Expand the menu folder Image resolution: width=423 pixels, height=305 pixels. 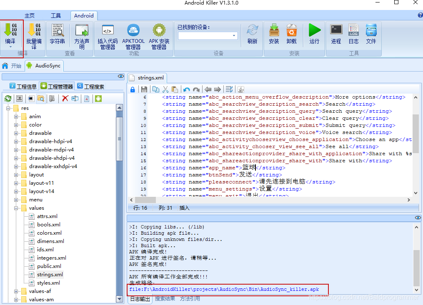pyautogui.click(x=16, y=200)
